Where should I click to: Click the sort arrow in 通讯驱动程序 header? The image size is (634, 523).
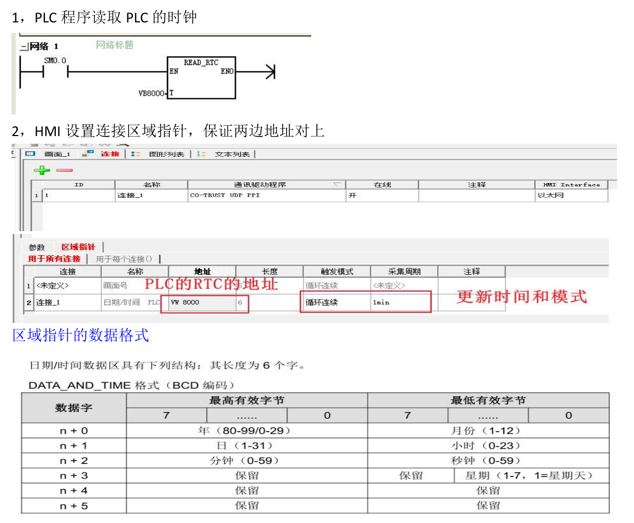[x=337, y=184]
